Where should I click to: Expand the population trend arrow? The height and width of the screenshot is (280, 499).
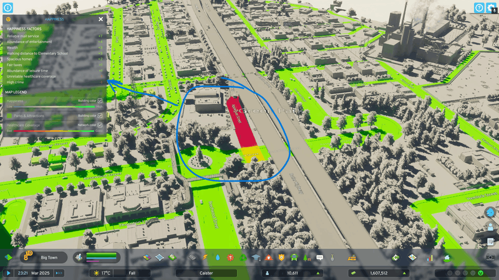[x=318, y=273]
